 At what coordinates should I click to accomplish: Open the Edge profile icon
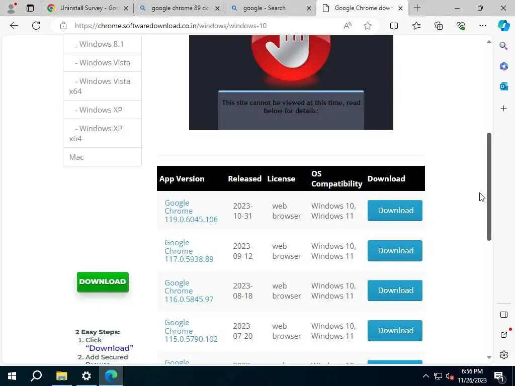click(12, 8)
